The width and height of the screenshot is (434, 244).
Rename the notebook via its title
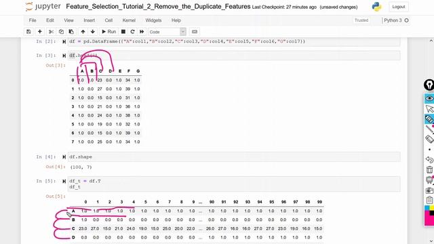(158, 7)
